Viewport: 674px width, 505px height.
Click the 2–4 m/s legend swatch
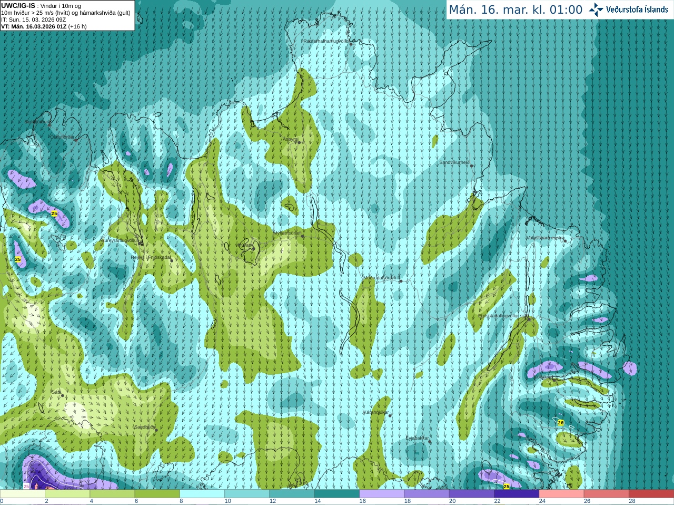pyautogui.click(x=67, y=494)
